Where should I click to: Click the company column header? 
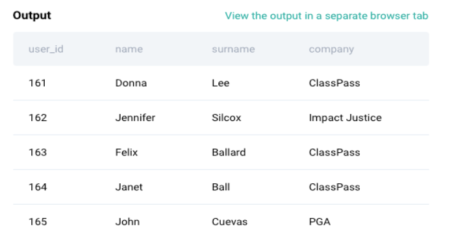pos(331,49)
